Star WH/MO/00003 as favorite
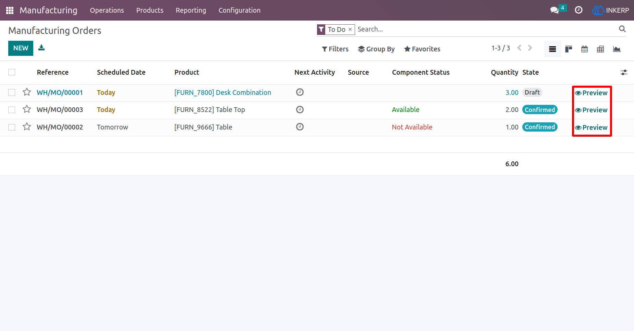 (27, 109)
